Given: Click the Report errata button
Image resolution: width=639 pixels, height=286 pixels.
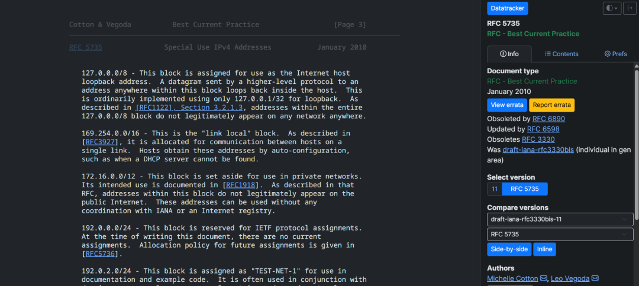Looking at the screenshot, I should pyautogui.click(x=551, y=105).
